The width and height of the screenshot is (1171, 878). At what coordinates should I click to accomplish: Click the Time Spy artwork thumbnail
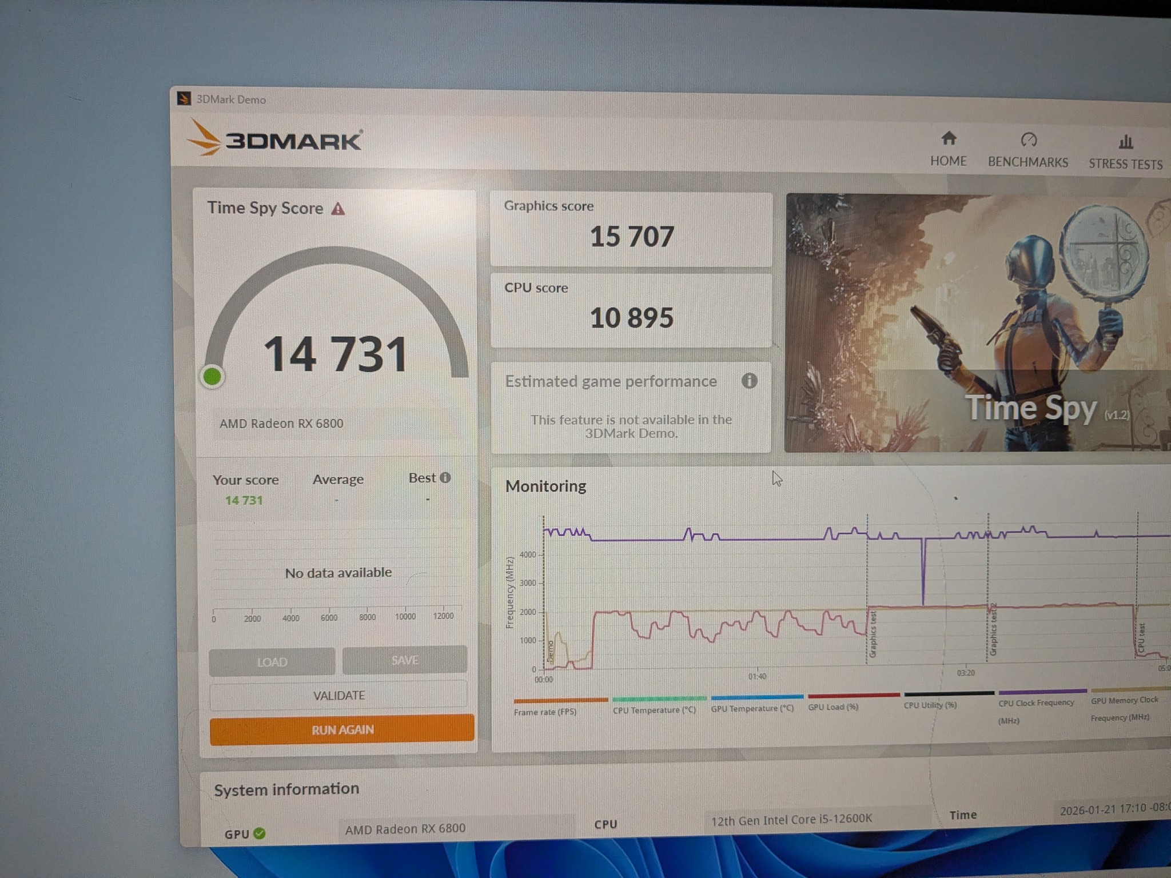(x=978, y=323)
